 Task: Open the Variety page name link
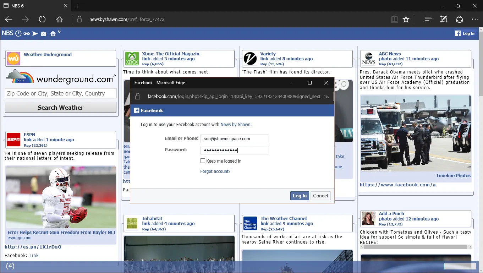point(268,54)
